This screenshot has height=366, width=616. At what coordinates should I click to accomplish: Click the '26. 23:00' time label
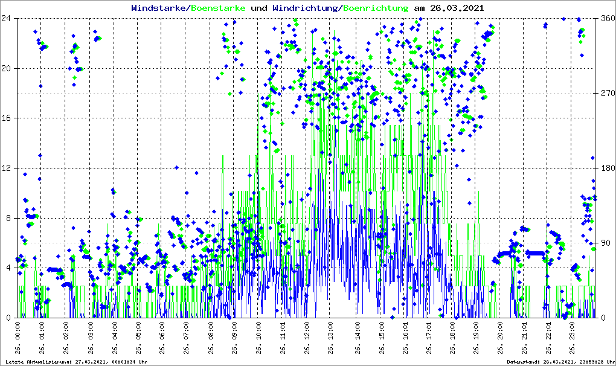(x=572, y=338)
